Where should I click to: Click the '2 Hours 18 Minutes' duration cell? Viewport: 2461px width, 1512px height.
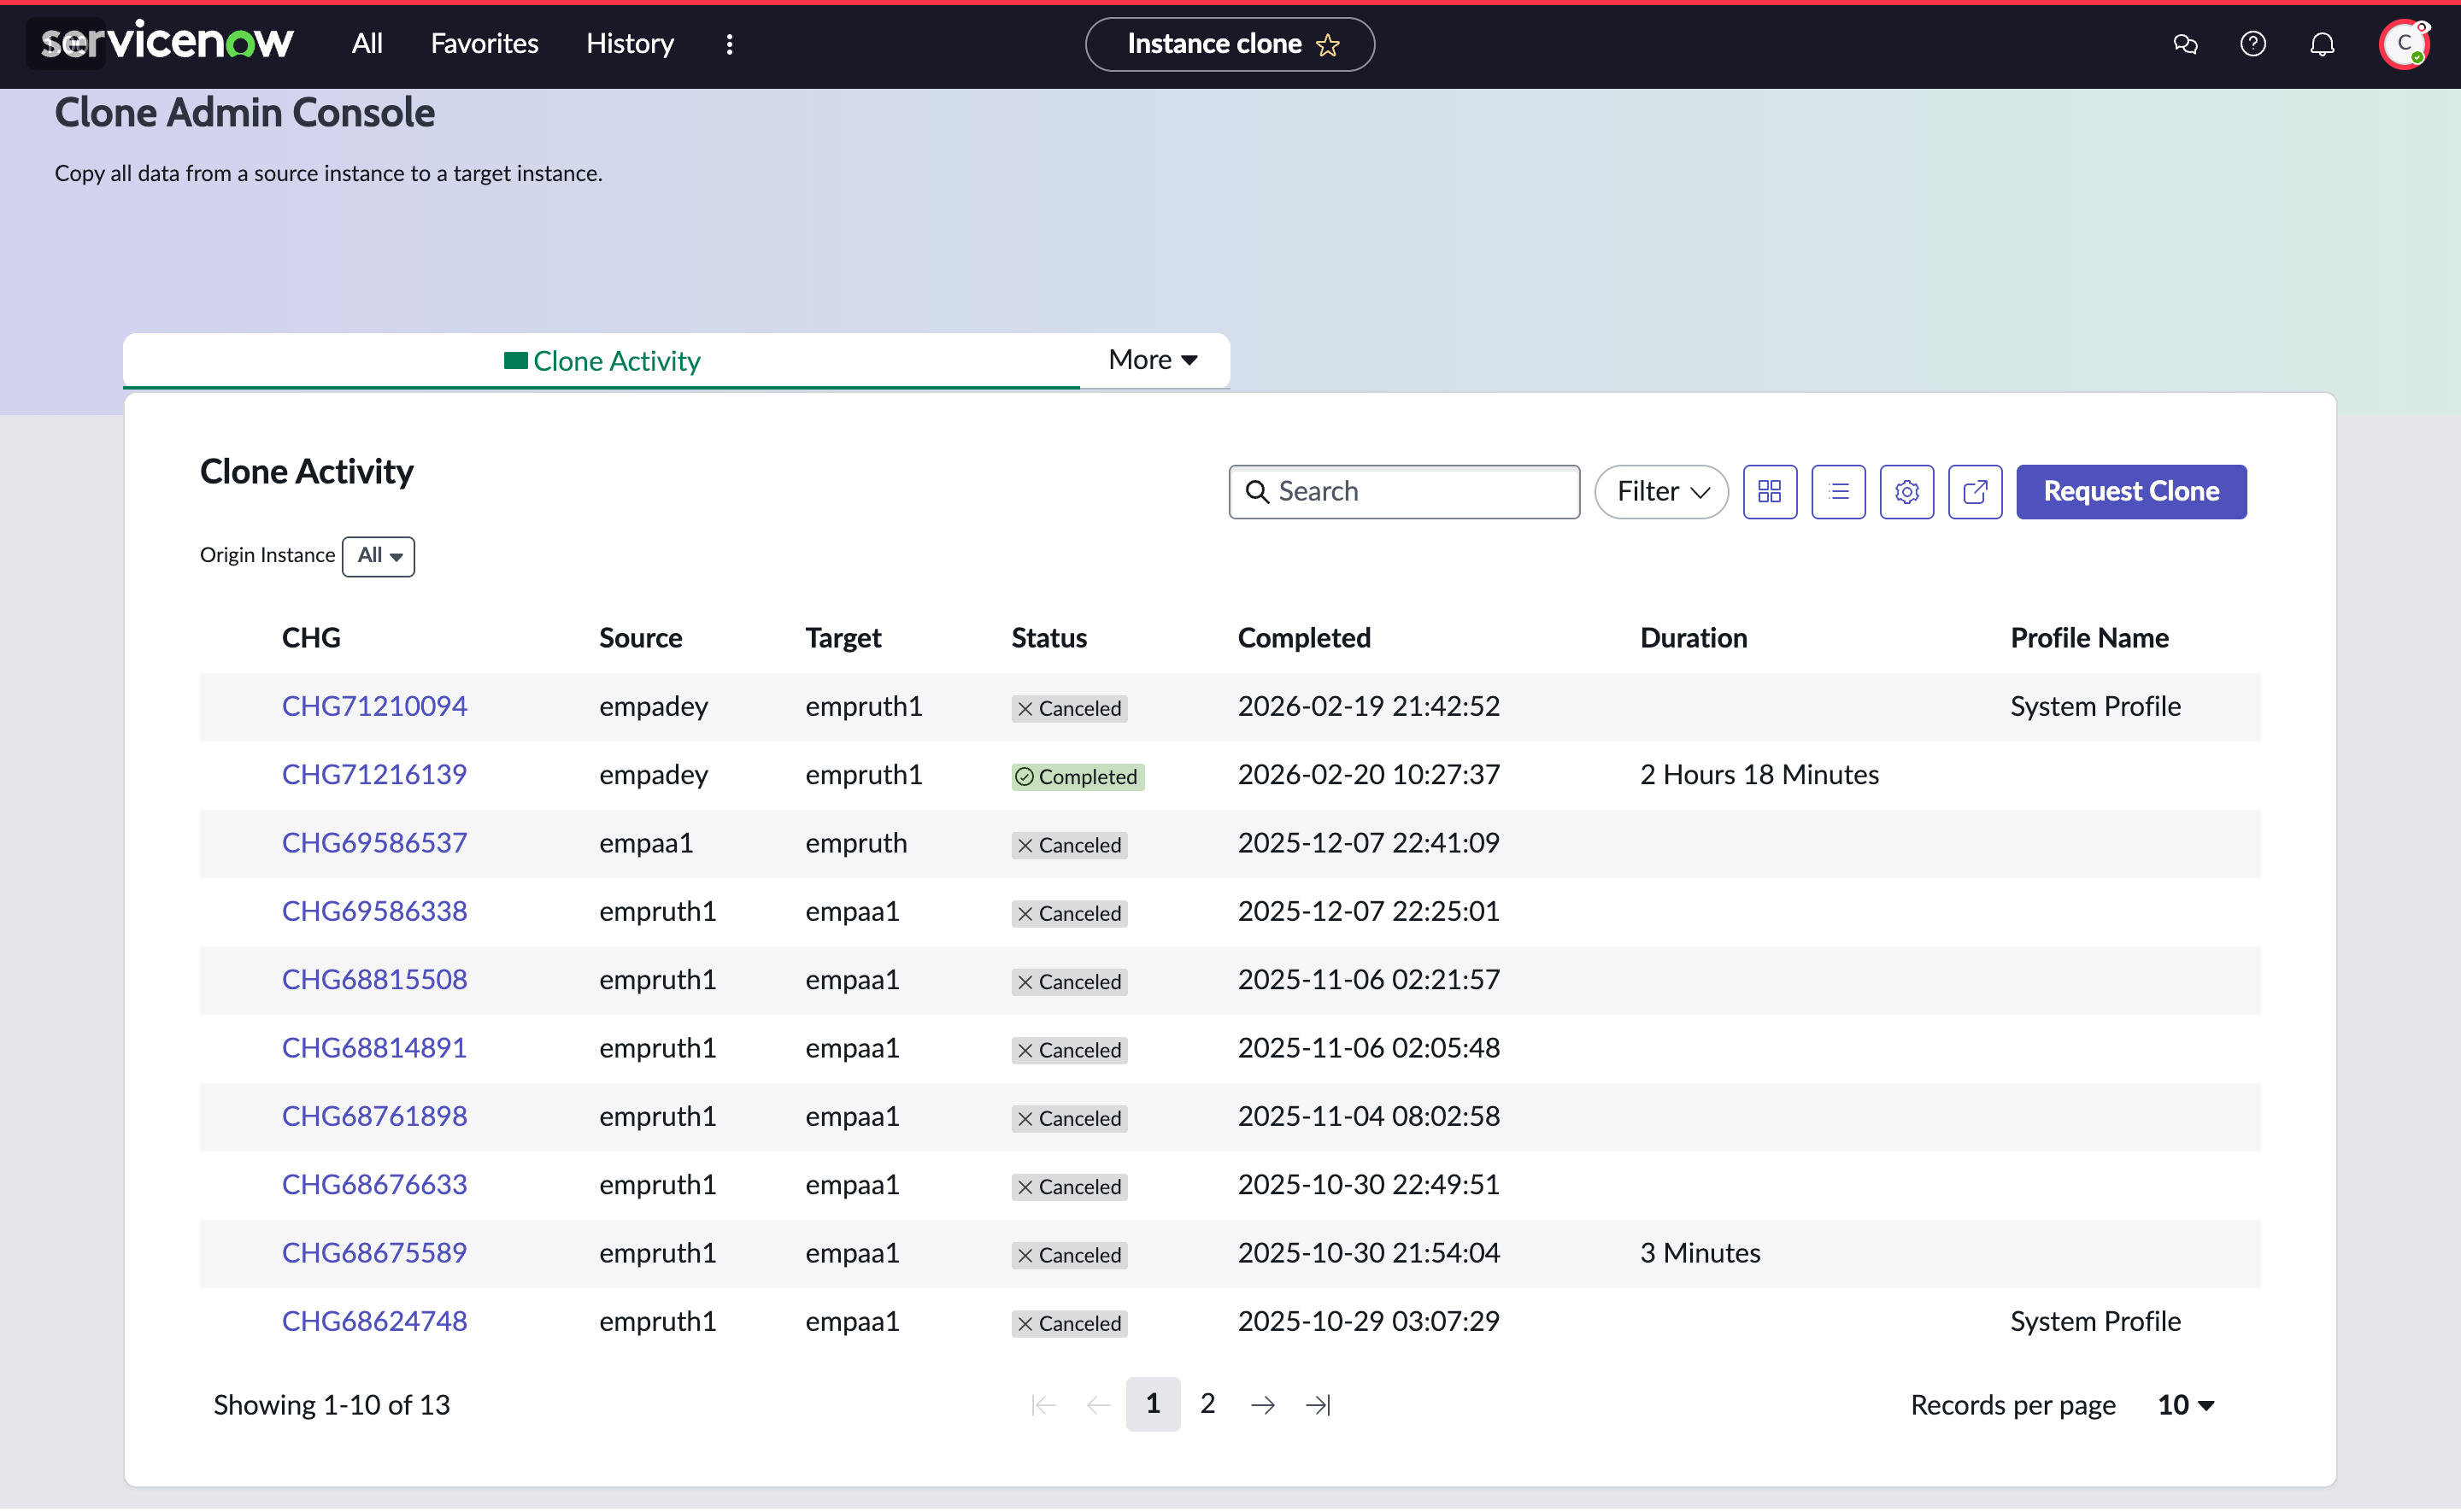click(x=1759, y=775)
